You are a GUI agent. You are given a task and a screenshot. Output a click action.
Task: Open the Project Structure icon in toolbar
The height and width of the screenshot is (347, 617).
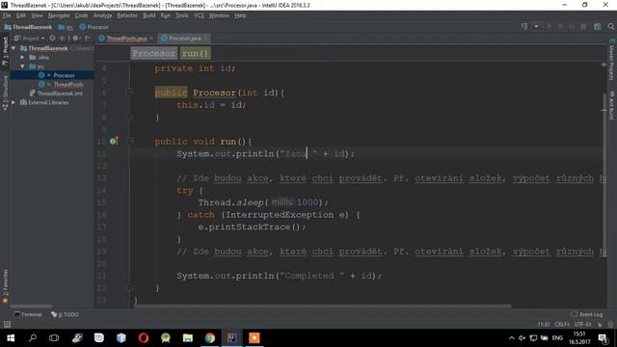coord(598,26)
